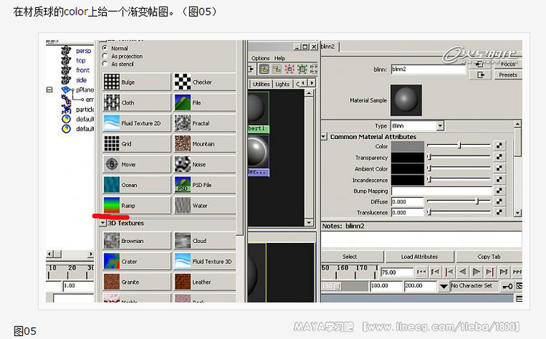Pick the Crater 3D texture
Image resolution: width=546 pixels, height=339 pixels.
click(x=137, y=261)
